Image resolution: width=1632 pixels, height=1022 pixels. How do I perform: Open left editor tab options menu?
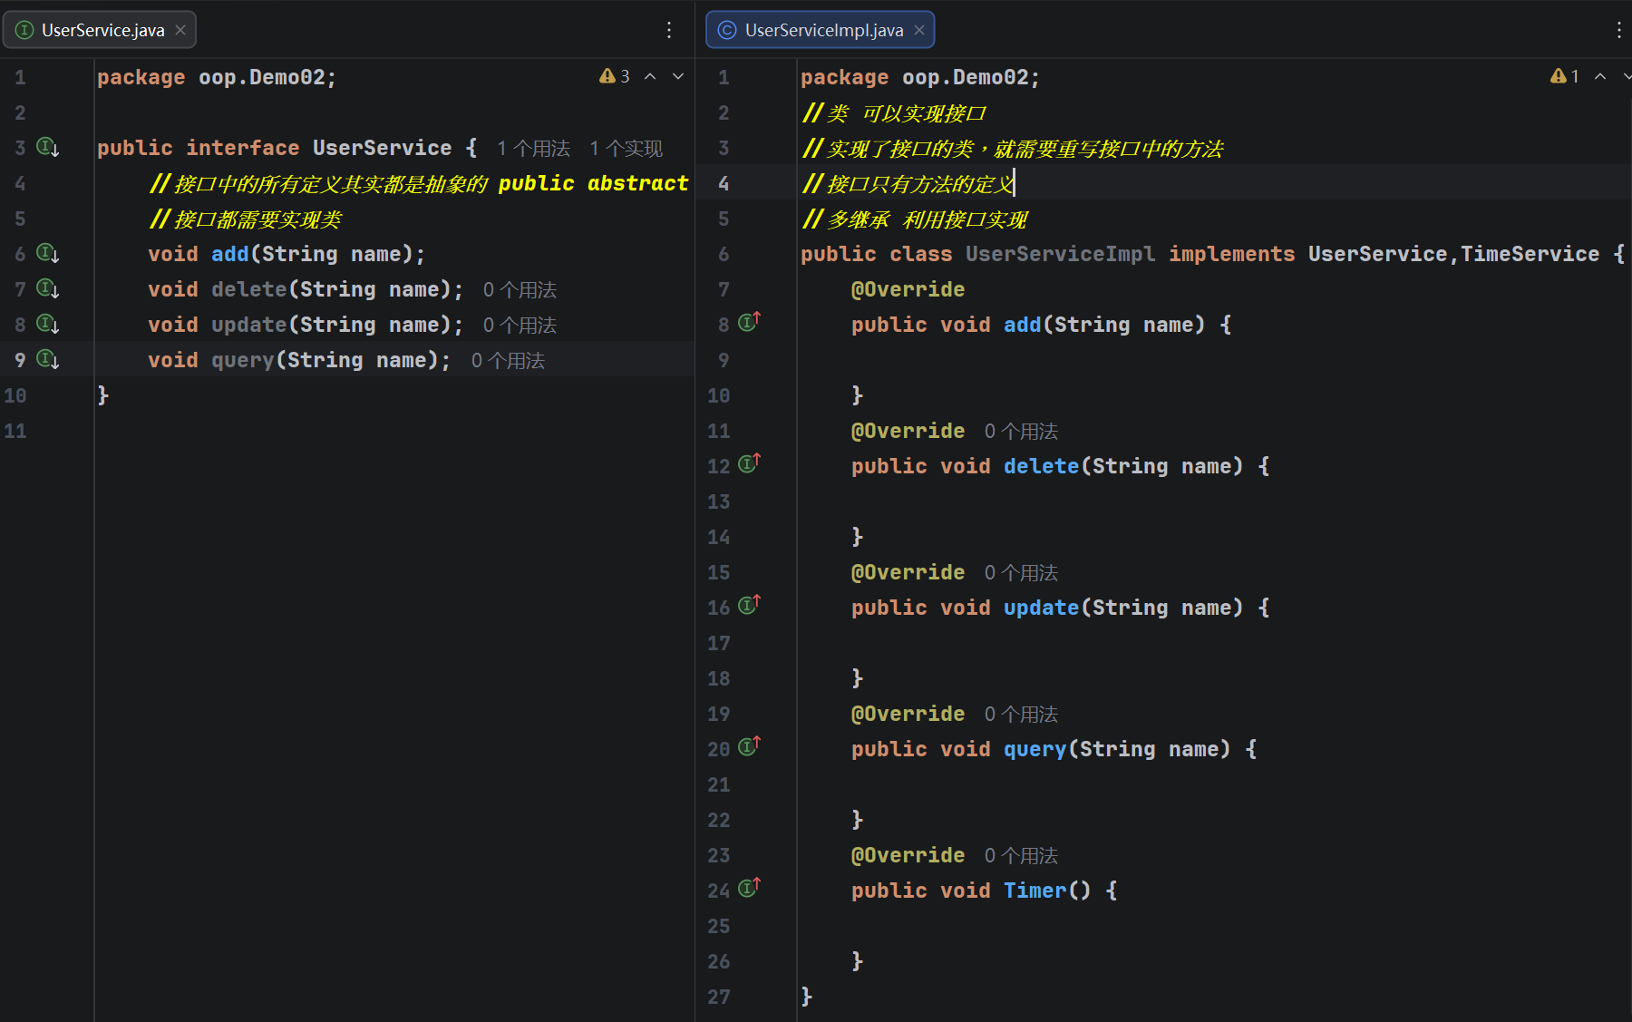tap(669, 30)
